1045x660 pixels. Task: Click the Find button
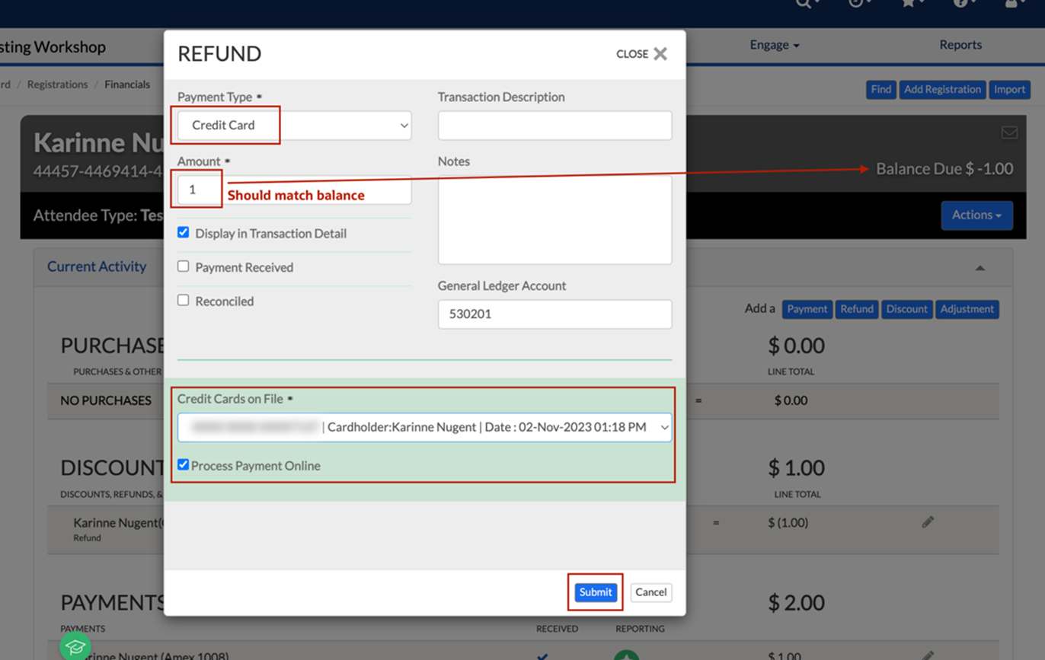(881, 90)
